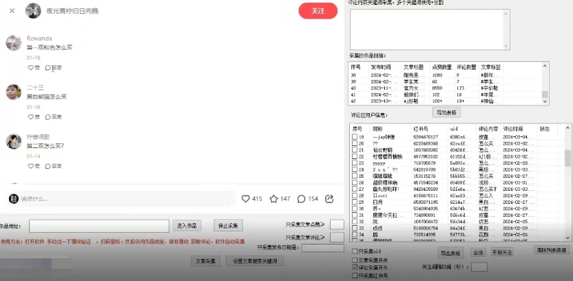Open comments via the bubble icon showing 154
The height and width of the screenshot is (281, 573).
pyautogui.click(x=302, y=198)
